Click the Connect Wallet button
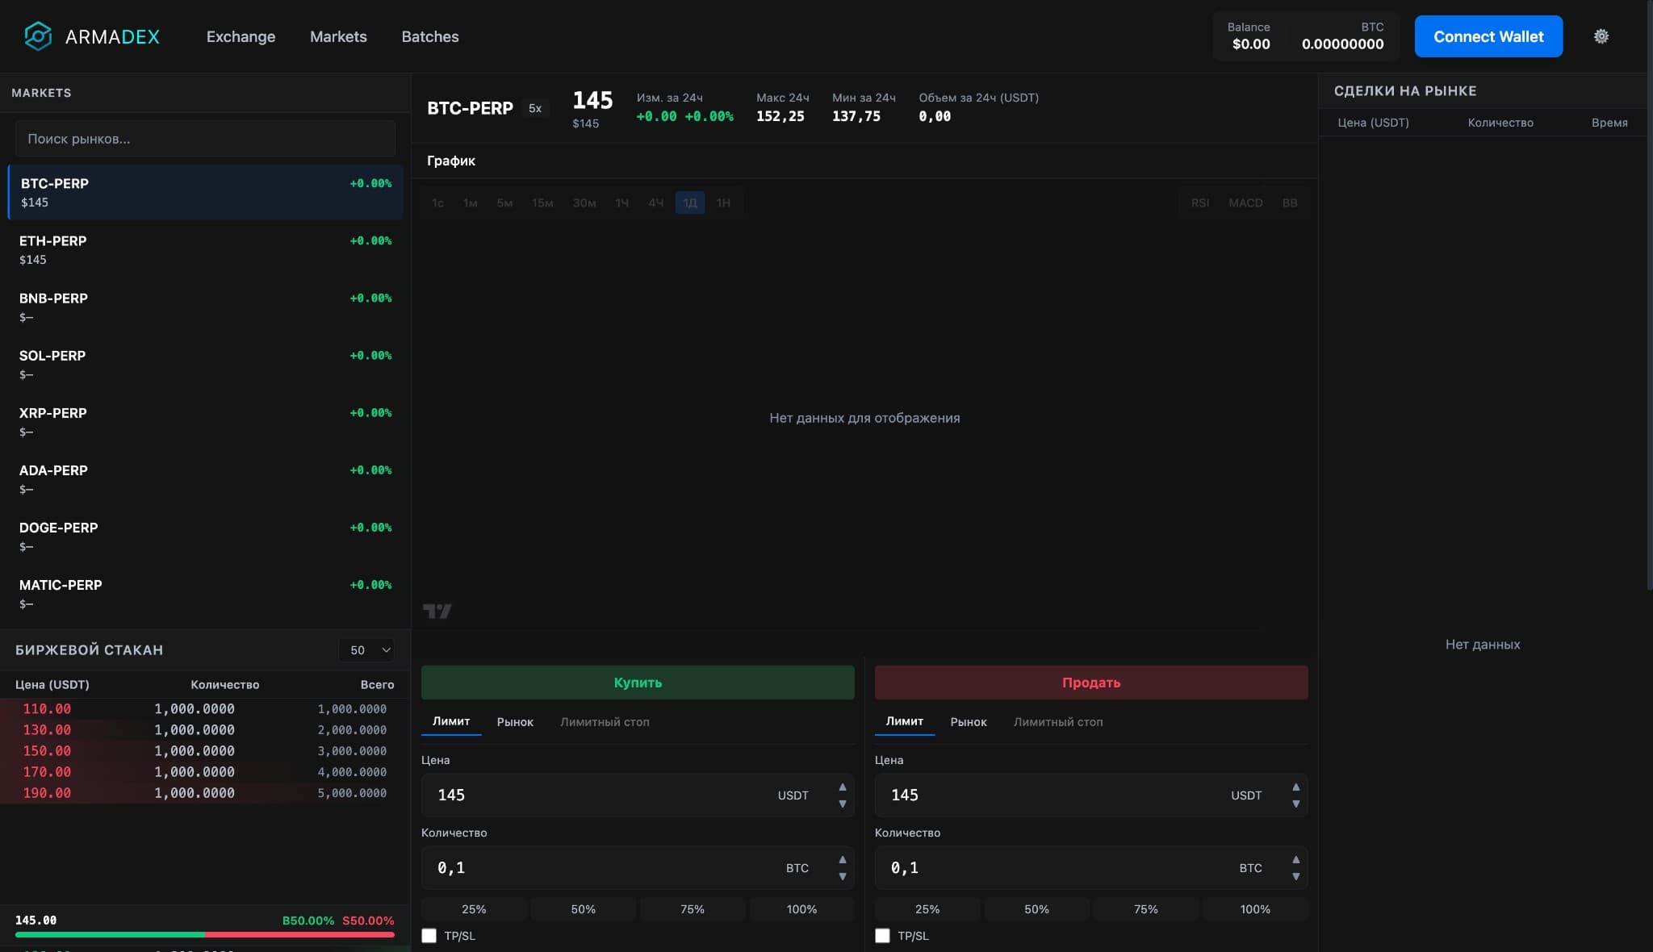The height and width of the screenshot is (952, 1653). (1488, 36)
